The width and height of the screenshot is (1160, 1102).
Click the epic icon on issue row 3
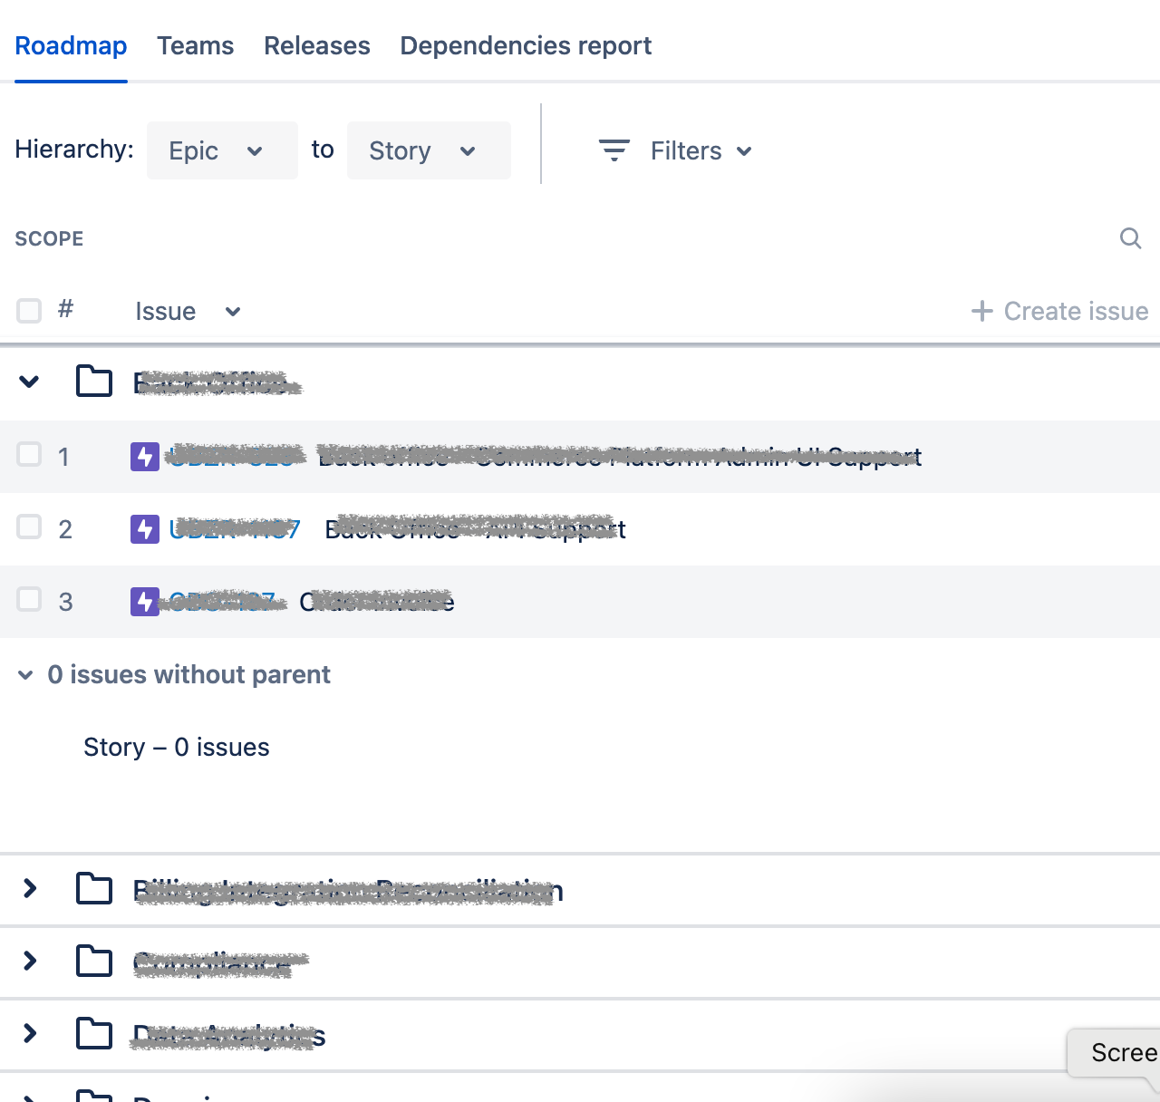(x=144, y=601)
